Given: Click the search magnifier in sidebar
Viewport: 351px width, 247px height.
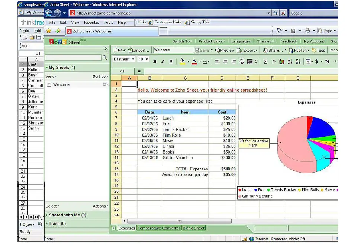Looking at the screenshot, I should click(105, 58).
